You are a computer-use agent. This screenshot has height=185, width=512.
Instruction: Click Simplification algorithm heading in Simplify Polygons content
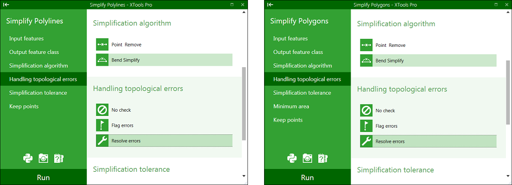[x=396, y=24]
